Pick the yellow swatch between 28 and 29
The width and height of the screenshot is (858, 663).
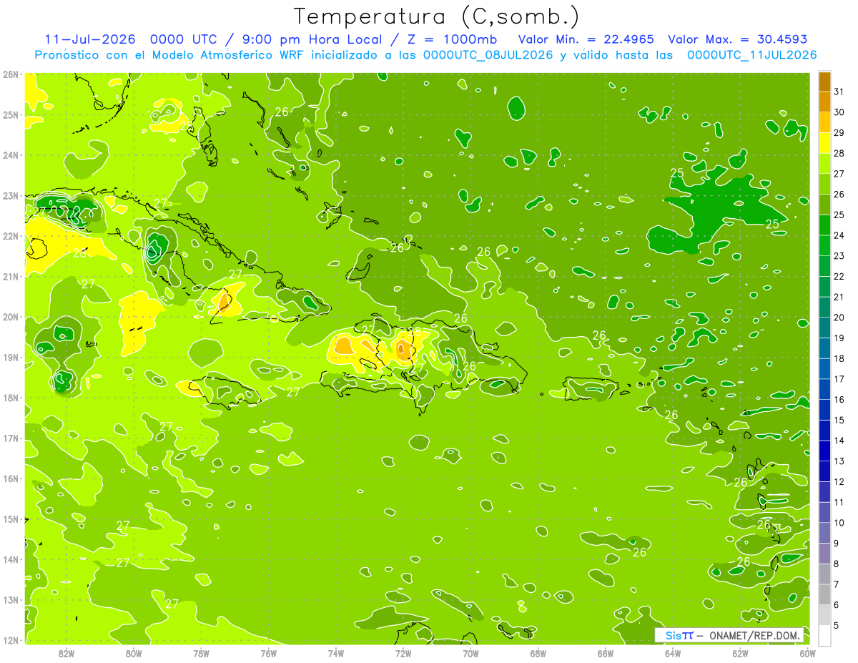click(x=824, y=143)
